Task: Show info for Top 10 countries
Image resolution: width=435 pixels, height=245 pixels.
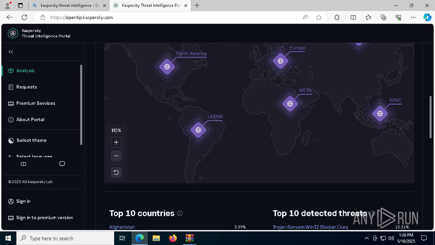Action: point(180,213)
